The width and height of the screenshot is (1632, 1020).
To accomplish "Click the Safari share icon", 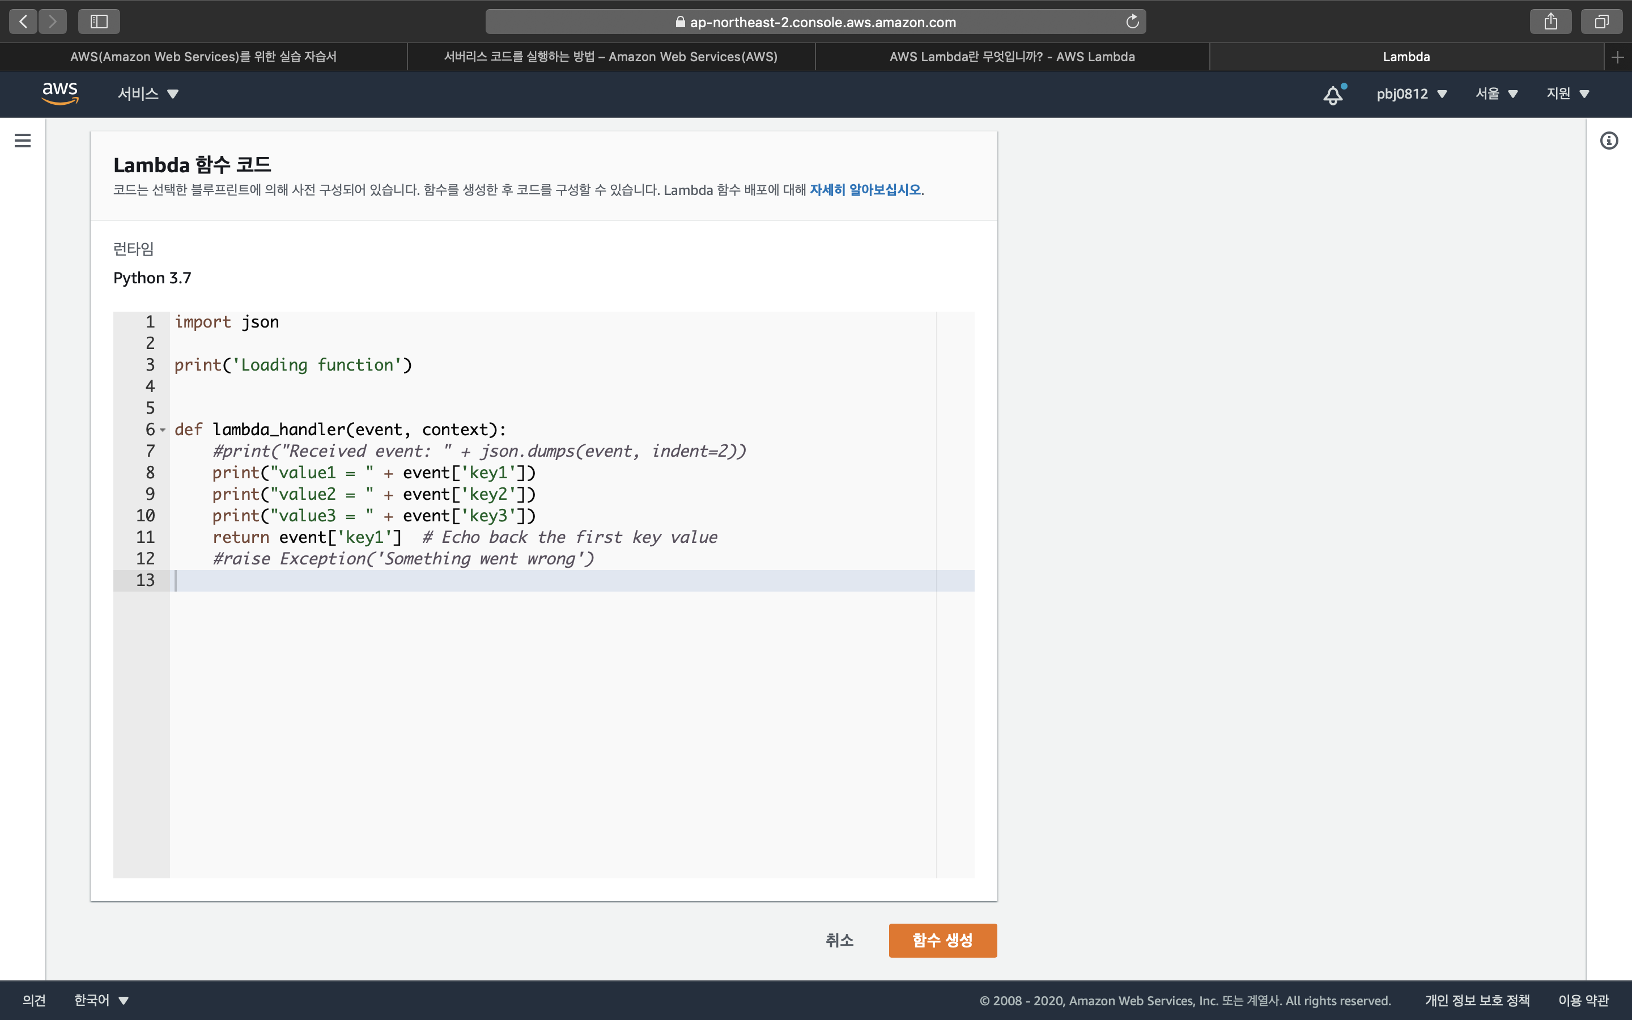I will pos(1550,22).
